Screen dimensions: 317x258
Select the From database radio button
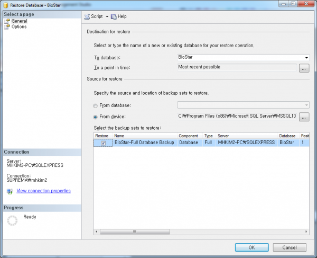click(x=95, y=105)
